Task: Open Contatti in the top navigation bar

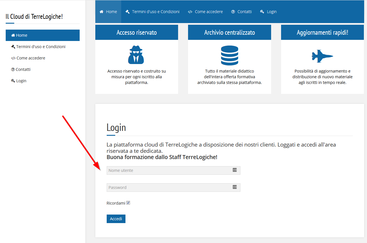Action: [x=241, y=12]
